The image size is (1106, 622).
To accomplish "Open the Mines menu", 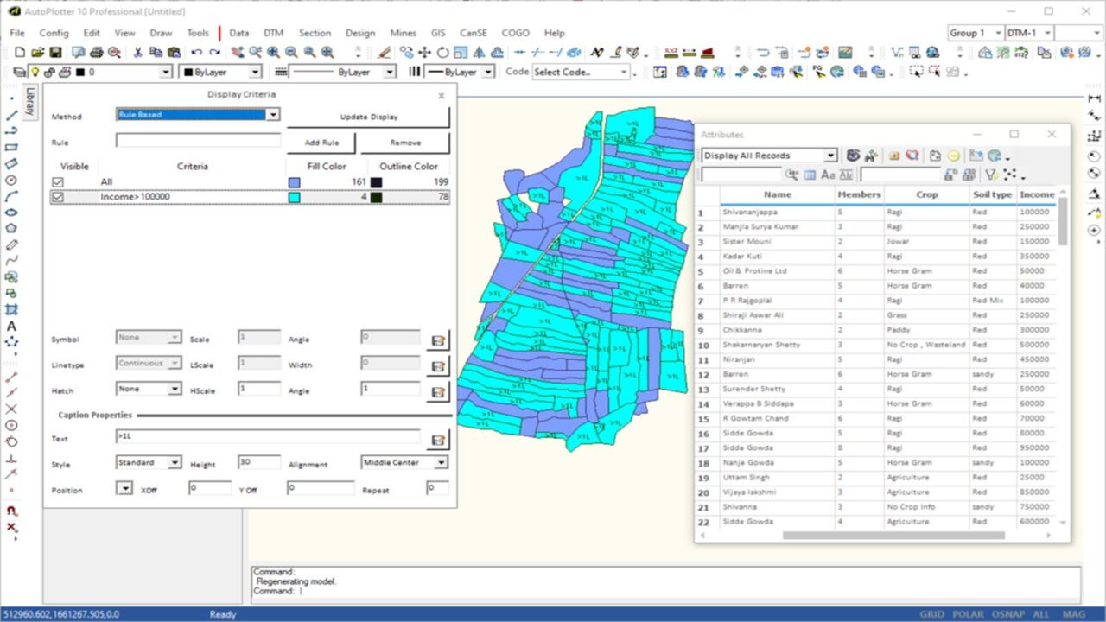I will coord(403,33).
